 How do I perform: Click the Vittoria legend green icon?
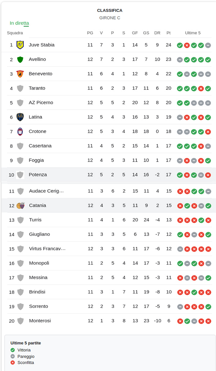[x=13, y=350]
